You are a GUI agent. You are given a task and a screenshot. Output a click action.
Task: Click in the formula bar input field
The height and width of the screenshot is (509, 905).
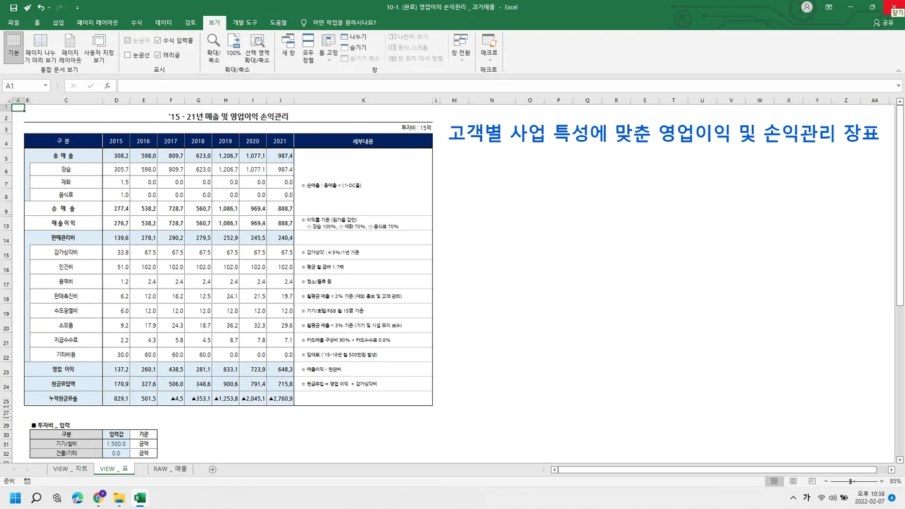click(505, 85)
